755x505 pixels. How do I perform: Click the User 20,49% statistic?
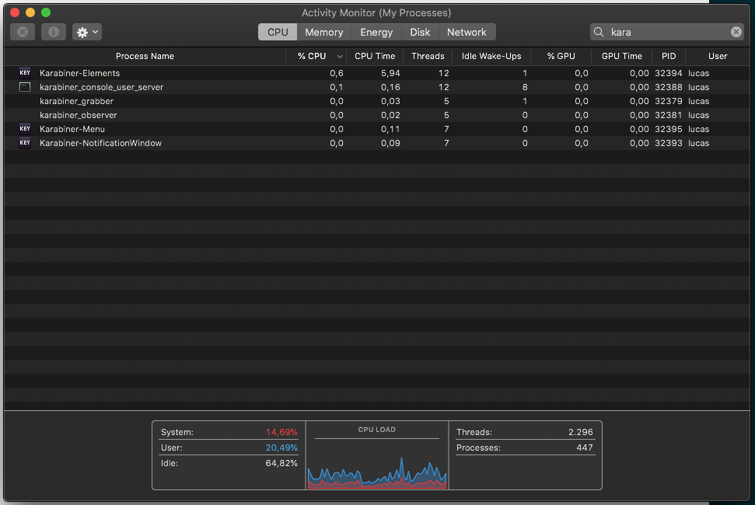(229, 448)
